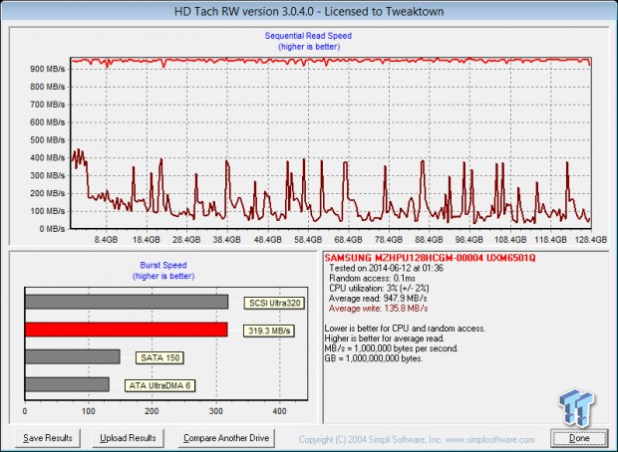The height and width of the screenshot is (452, 618).
Task: Click the CPU utilization 3% line
Action: [x=379, y=288]
